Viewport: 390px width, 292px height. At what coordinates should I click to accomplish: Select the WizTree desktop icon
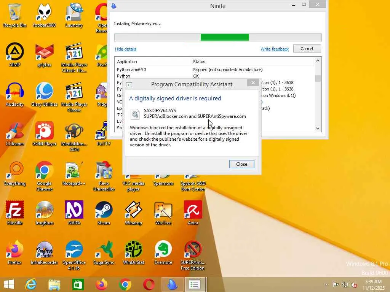point(163,213)
